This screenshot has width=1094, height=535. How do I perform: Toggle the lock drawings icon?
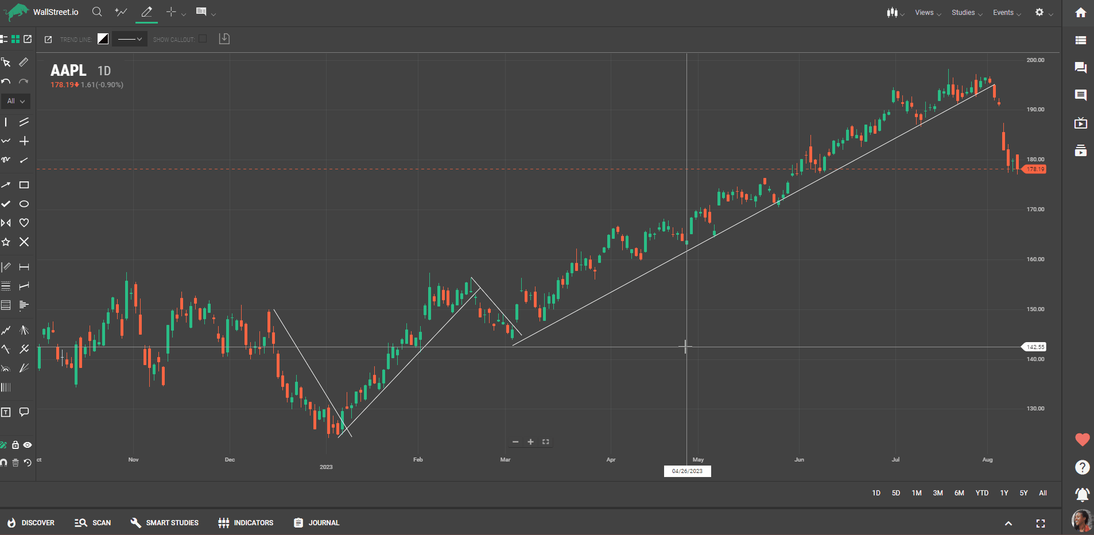(15, 445)
